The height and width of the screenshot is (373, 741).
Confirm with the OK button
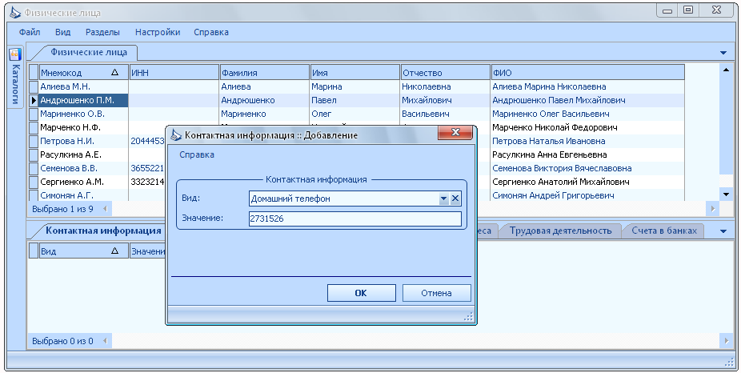coord(361,293)
